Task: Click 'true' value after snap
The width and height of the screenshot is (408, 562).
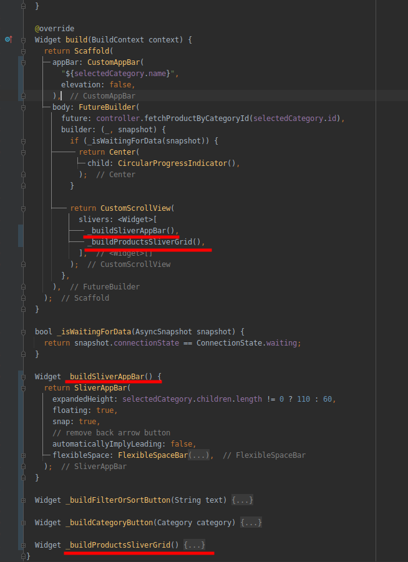Action: tap(87, 422)
